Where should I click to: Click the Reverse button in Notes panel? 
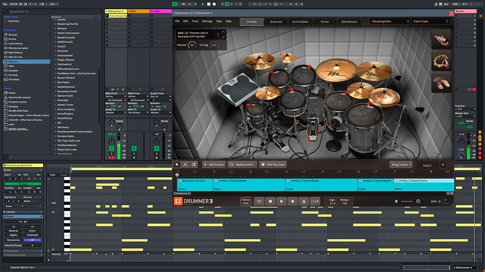coord(13,231)
